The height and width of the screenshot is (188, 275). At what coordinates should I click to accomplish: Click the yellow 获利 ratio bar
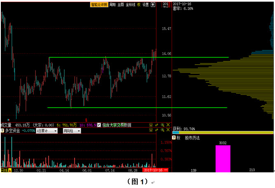pyautogui.click(x=223, y=132)
